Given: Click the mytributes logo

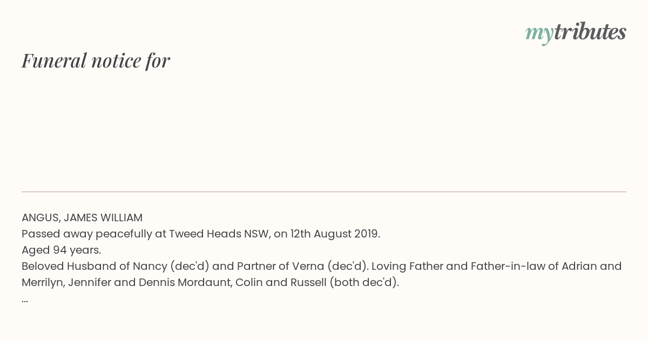Looking at the screenshot, I should [576, 33].
